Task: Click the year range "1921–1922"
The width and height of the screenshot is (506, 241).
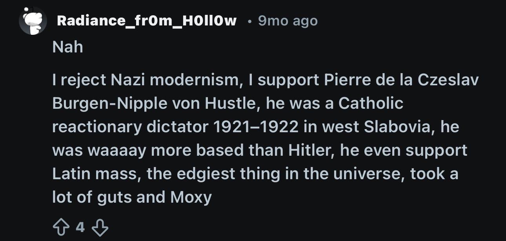Action: click(x=256, y=127)
